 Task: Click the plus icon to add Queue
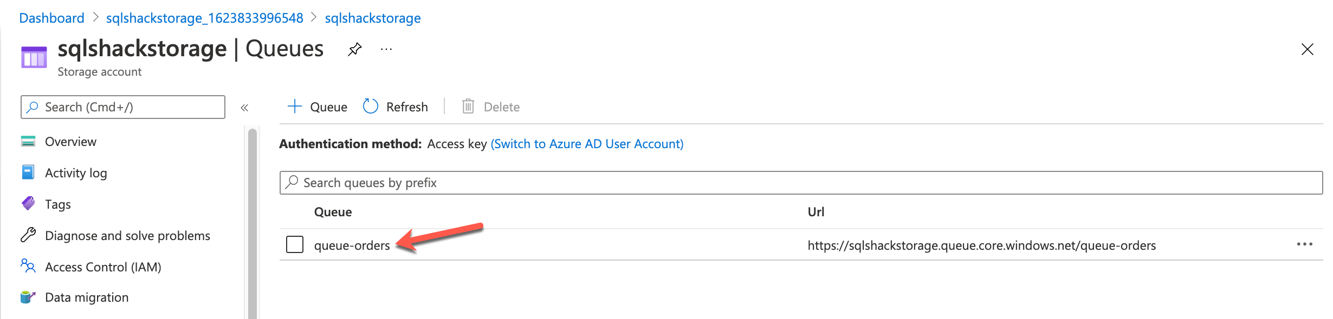294,107
